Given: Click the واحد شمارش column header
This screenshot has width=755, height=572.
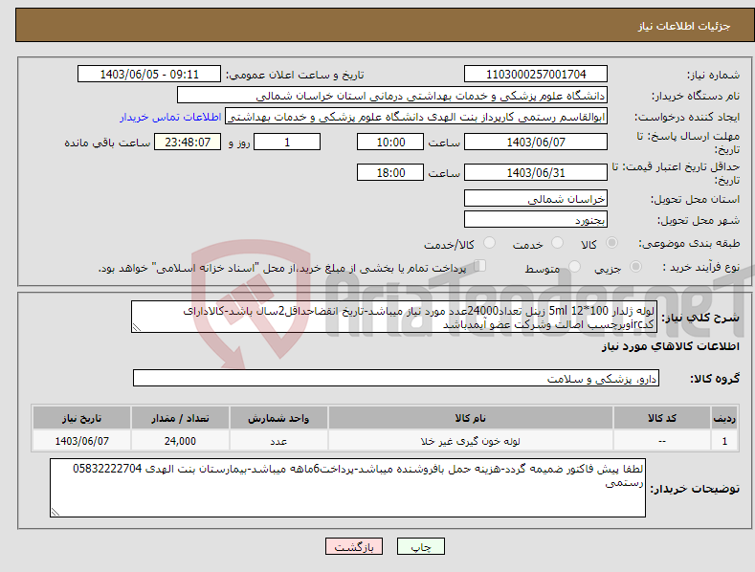Looking at the screenshot, I should [278, 418].
